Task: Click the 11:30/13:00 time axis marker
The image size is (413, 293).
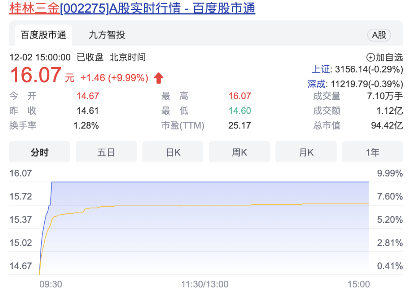Action: coord(205,284)
